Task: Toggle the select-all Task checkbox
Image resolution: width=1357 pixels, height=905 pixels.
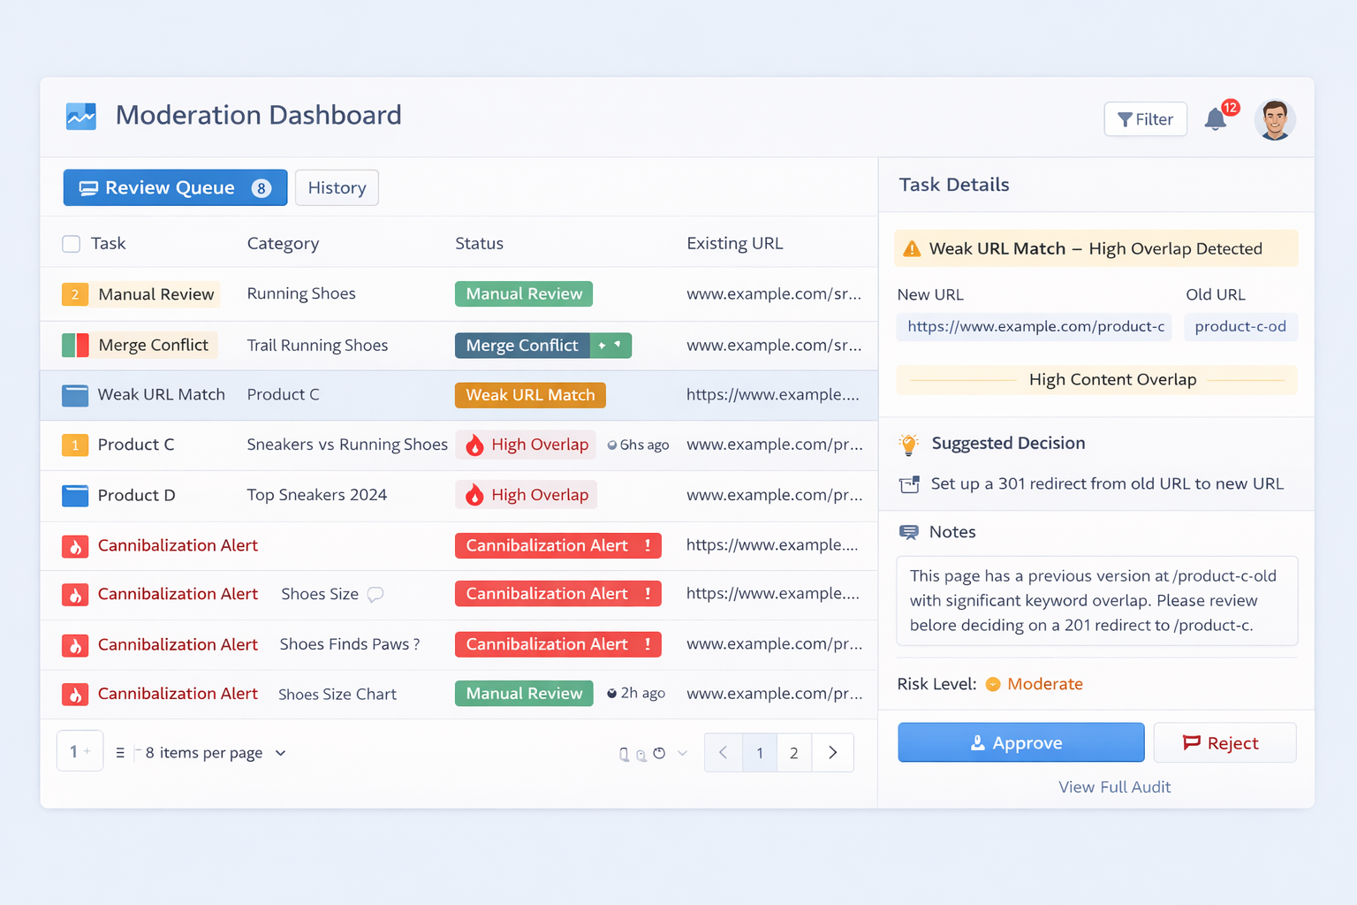Action: [x=72, y=244]
